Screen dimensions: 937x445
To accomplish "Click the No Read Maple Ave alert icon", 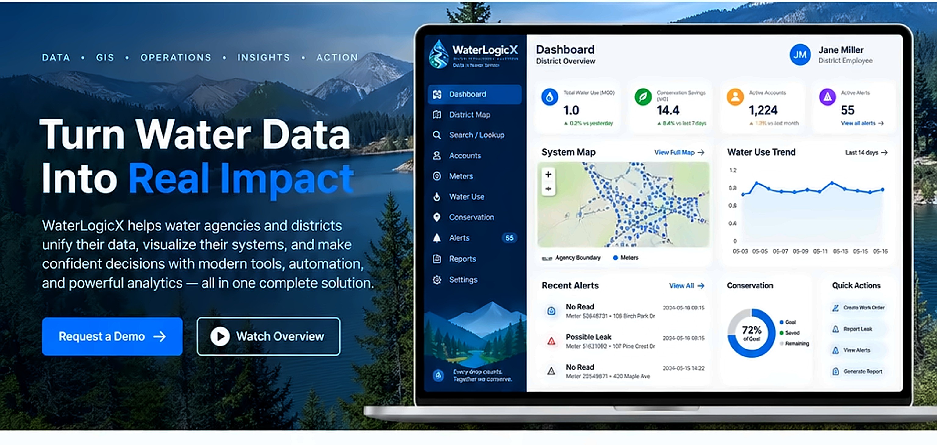I will (551, 371).
